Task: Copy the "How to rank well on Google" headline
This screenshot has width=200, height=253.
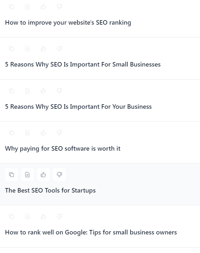Action: pos(11,217)
